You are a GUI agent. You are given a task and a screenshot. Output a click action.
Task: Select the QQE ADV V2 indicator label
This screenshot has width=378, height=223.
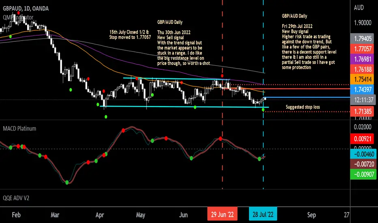16,198
